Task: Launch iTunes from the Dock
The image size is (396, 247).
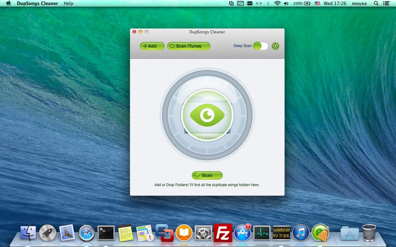Action: (300, 233)
